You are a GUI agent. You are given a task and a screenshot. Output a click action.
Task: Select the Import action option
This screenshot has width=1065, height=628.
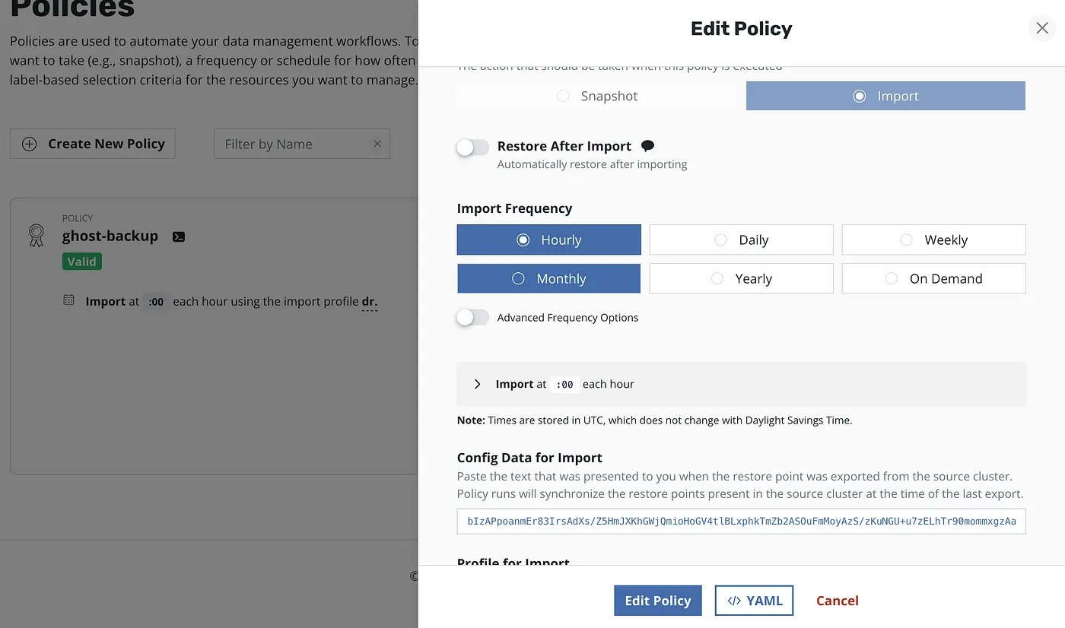(x=885, y=96)
